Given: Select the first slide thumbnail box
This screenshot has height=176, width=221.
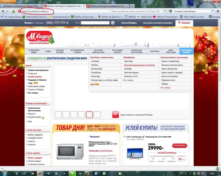Looking at the screenshot, I should (58, 115).
